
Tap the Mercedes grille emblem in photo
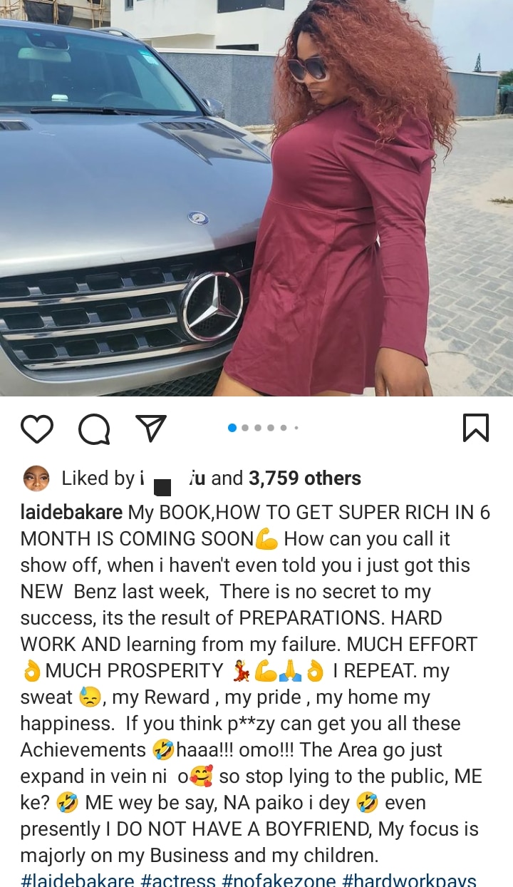[x=212, y=306]
